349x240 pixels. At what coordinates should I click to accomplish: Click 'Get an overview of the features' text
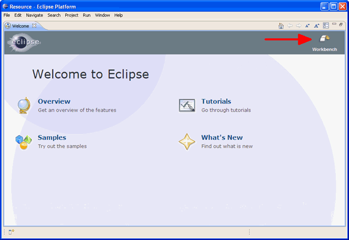[77, 110]
